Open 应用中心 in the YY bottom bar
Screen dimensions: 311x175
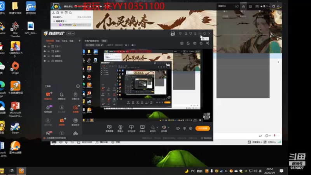(270, 142)
